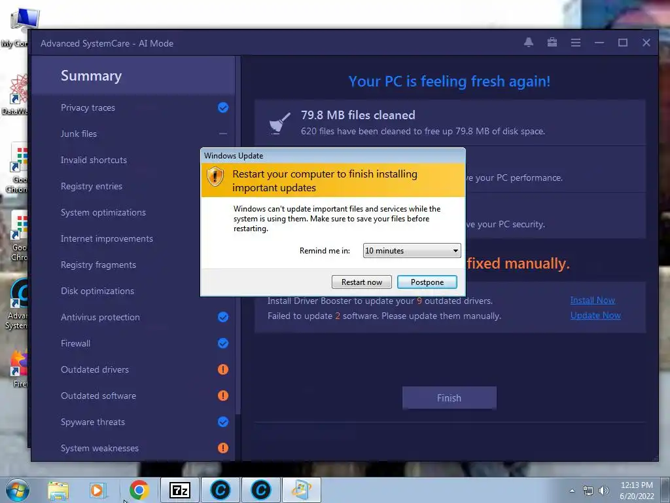Switch to first Advanced SystemCare taskbar icon
670x503 pixels.
220,490
